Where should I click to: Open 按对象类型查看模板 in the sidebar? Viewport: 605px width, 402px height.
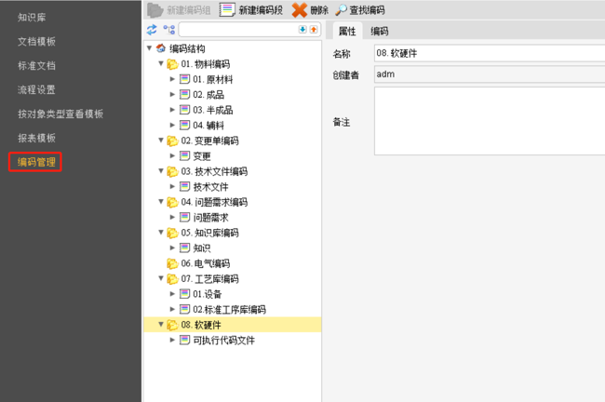point(60,114)
